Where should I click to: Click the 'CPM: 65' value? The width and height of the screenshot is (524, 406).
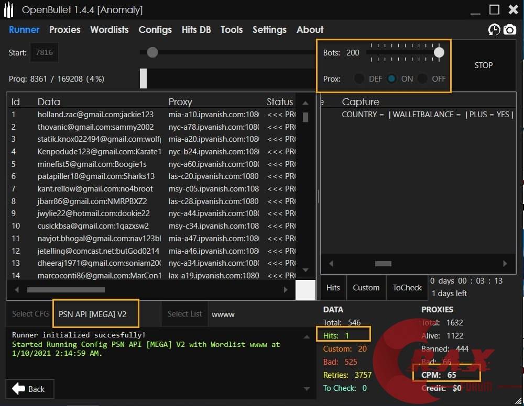point(439,375)
